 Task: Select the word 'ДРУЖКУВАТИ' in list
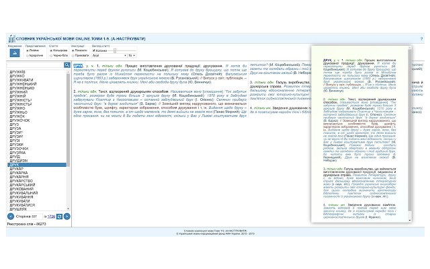[x=21, y=80]
